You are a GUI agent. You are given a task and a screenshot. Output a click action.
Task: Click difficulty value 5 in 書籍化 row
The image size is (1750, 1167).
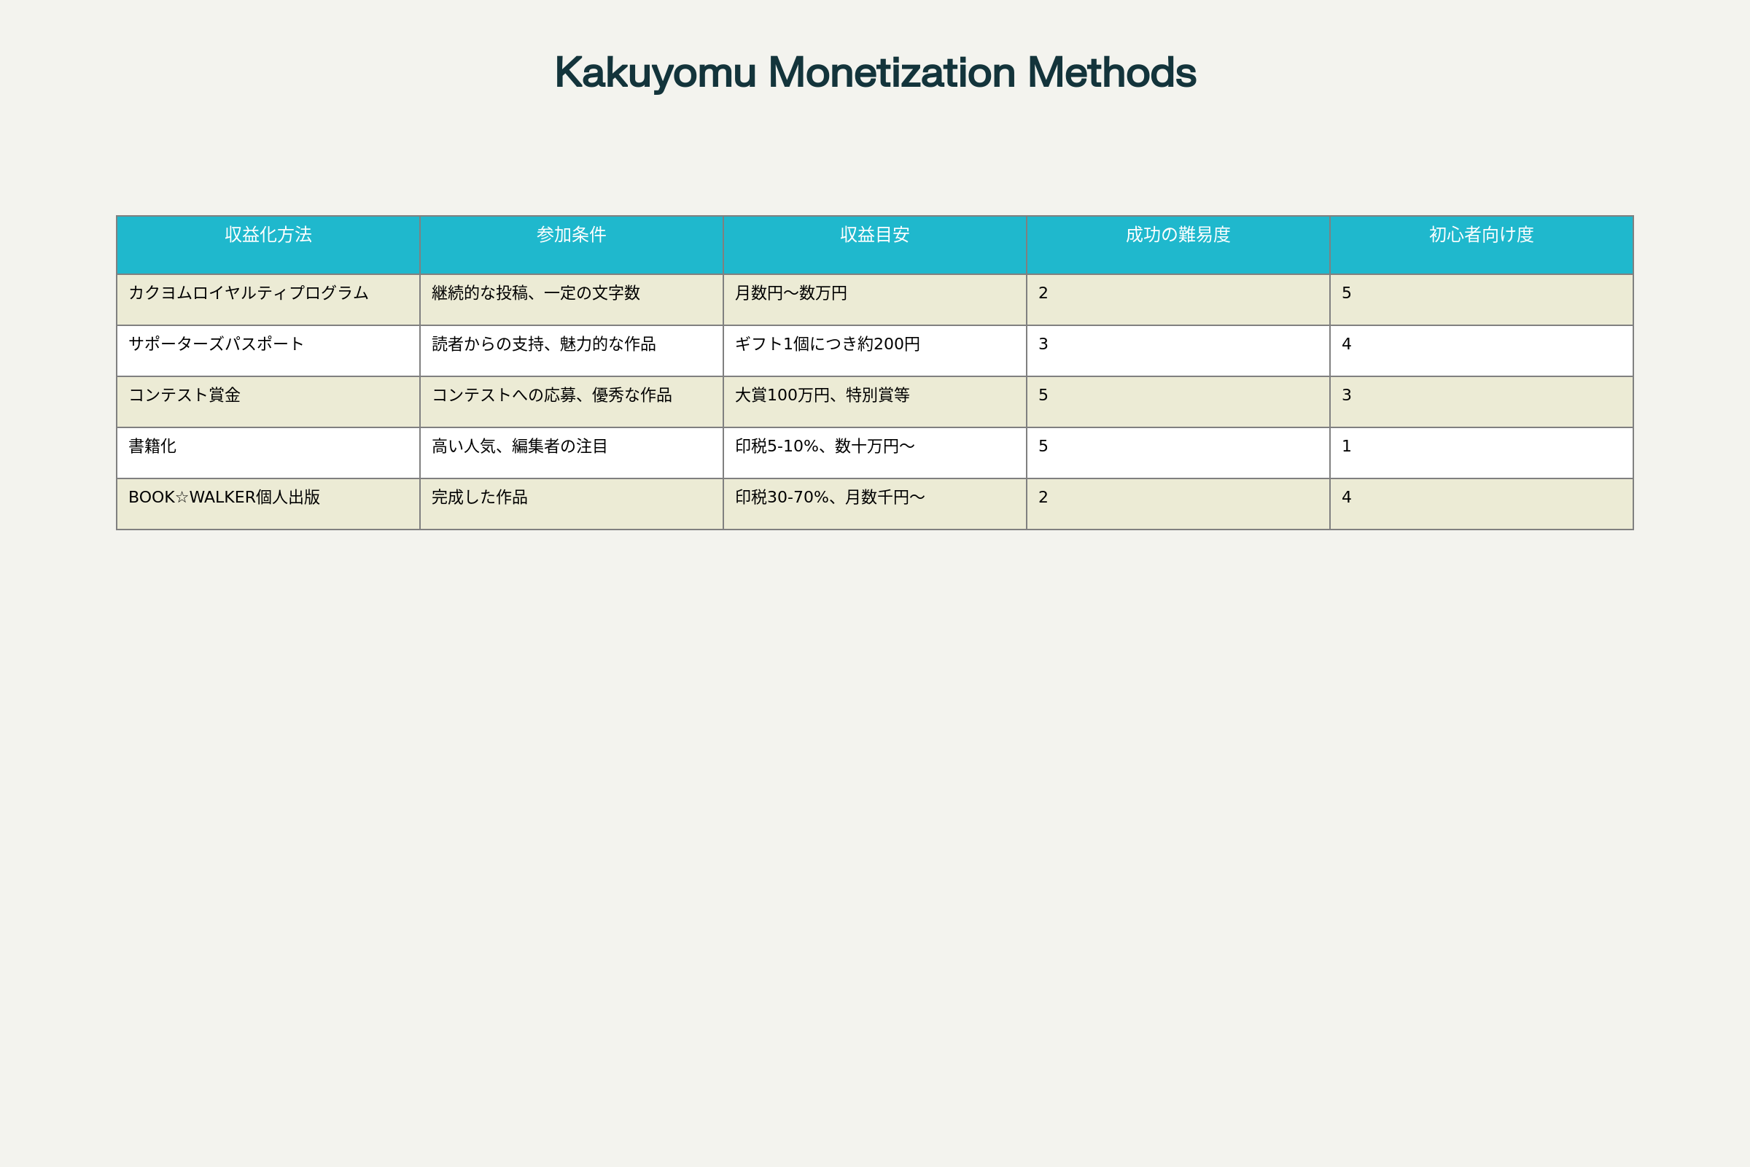[1178, 453]
